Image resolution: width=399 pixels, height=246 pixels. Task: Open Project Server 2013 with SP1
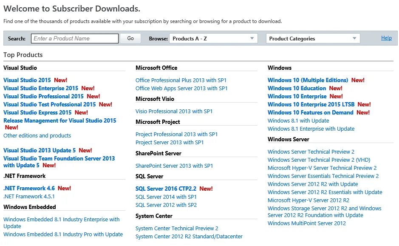click(170, 143)
